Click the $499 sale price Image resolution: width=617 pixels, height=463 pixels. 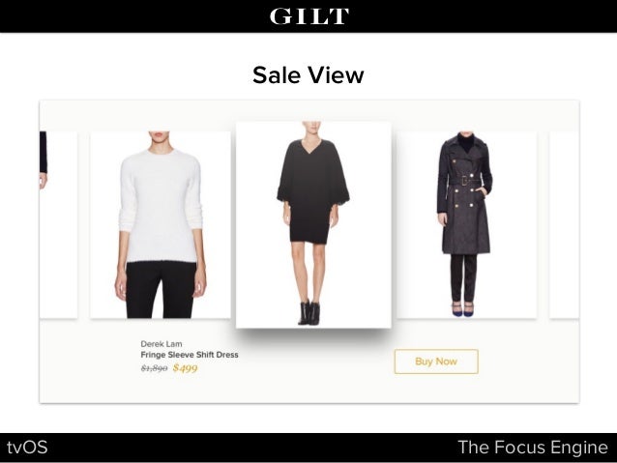point(186,368)
